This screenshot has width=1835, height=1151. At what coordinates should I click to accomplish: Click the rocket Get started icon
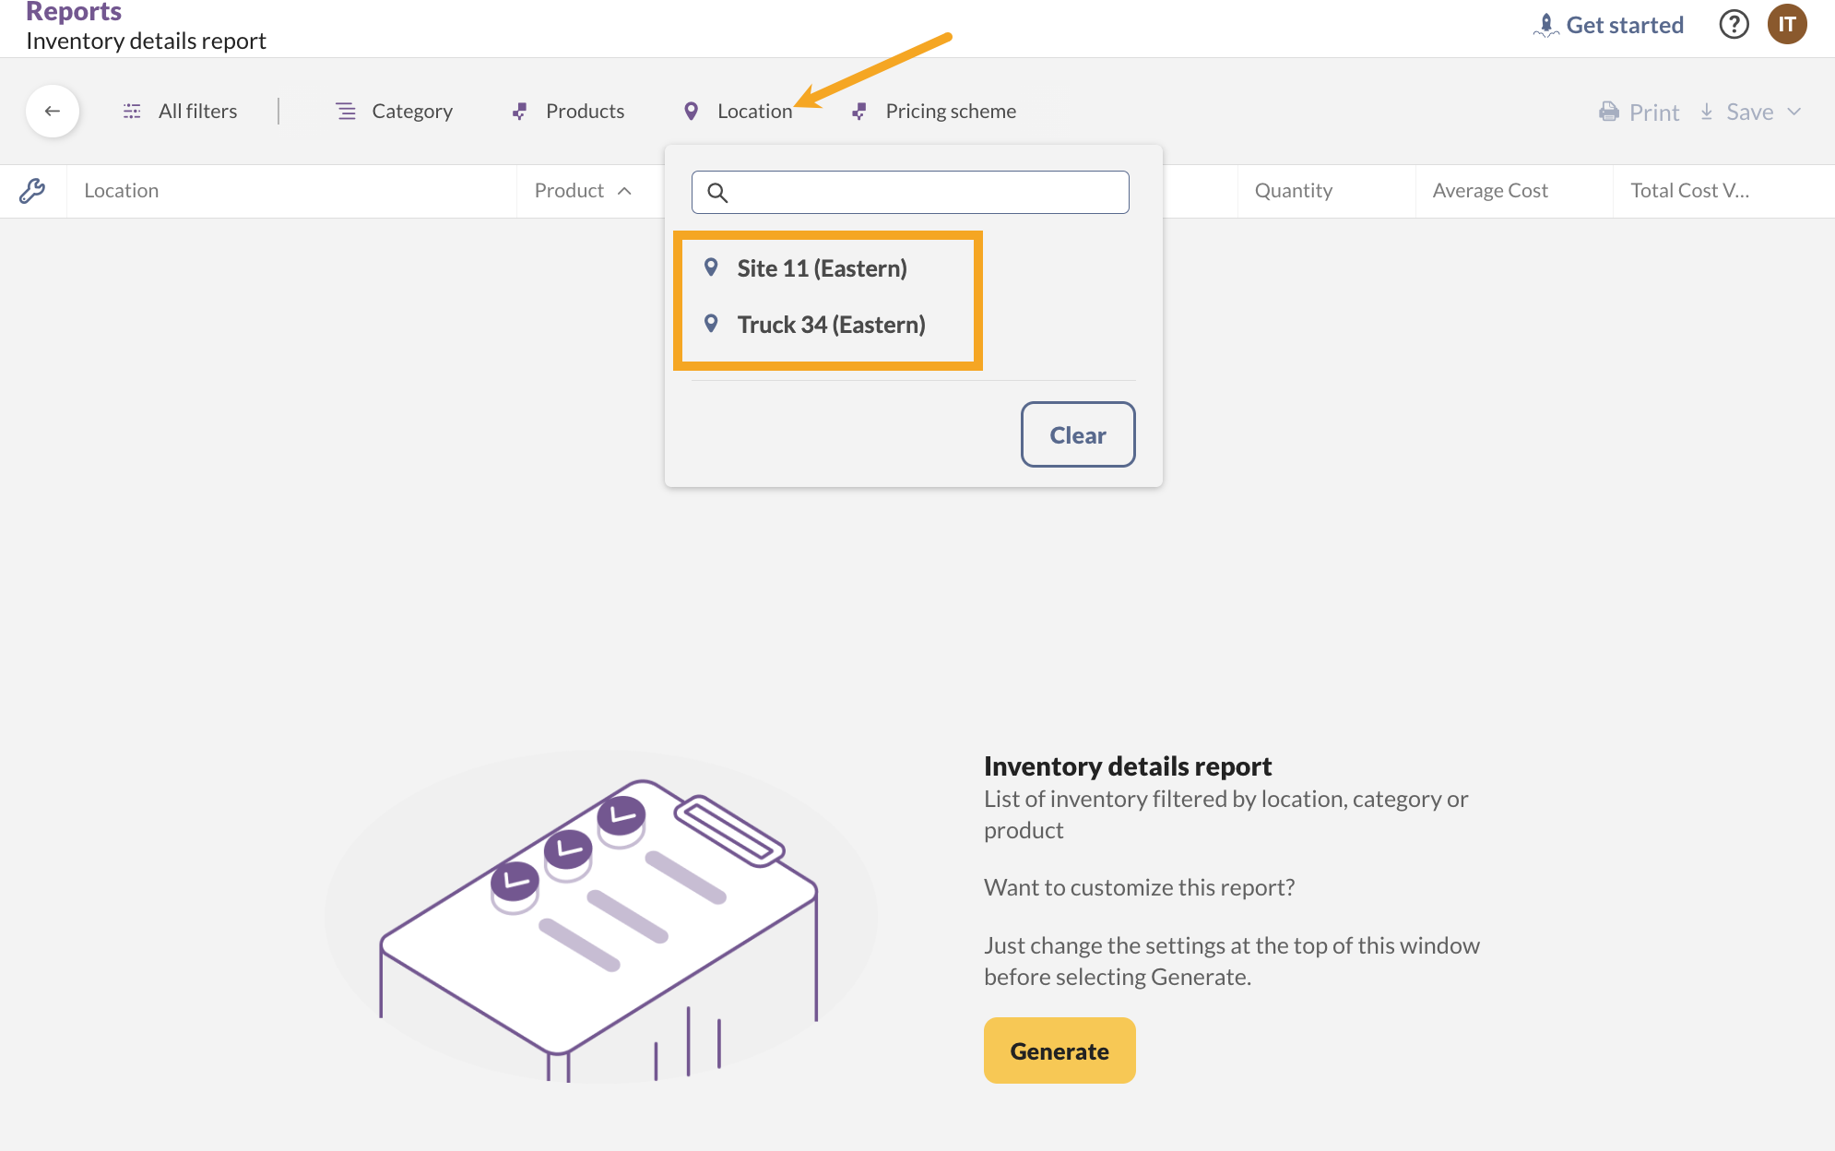(1545, 25)
